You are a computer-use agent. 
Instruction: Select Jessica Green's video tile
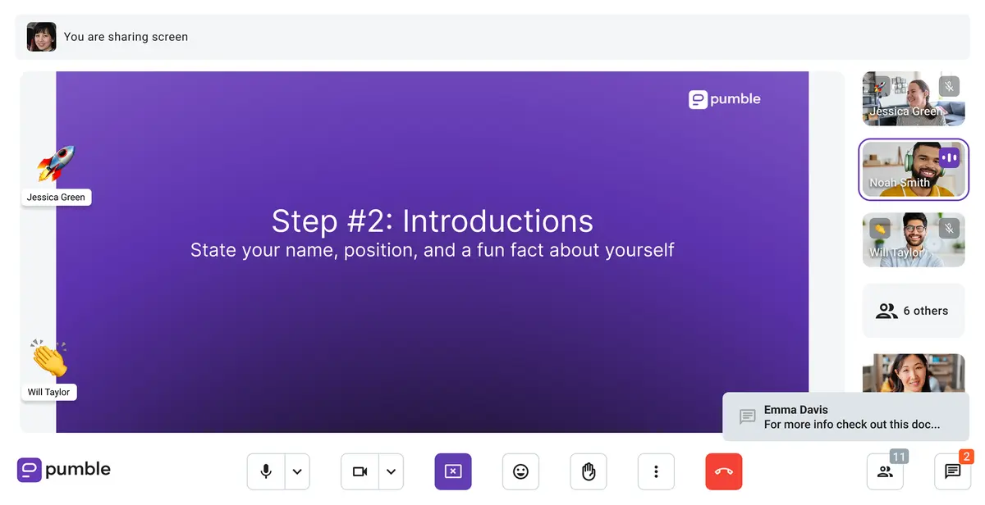913,98
